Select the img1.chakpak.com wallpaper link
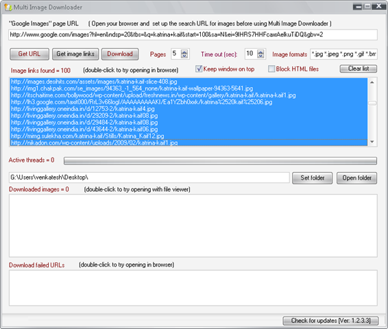 [x=189, y=88]
